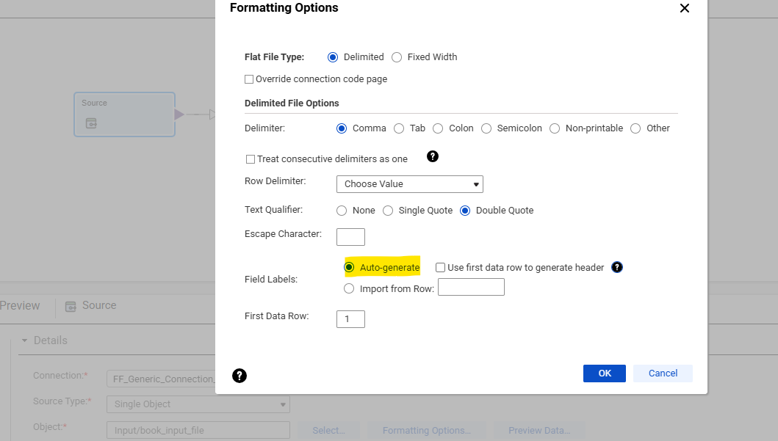Open help for first data row header
This screenshot has height=441, width=778.
pyautogui.click(x=617, y=268)
